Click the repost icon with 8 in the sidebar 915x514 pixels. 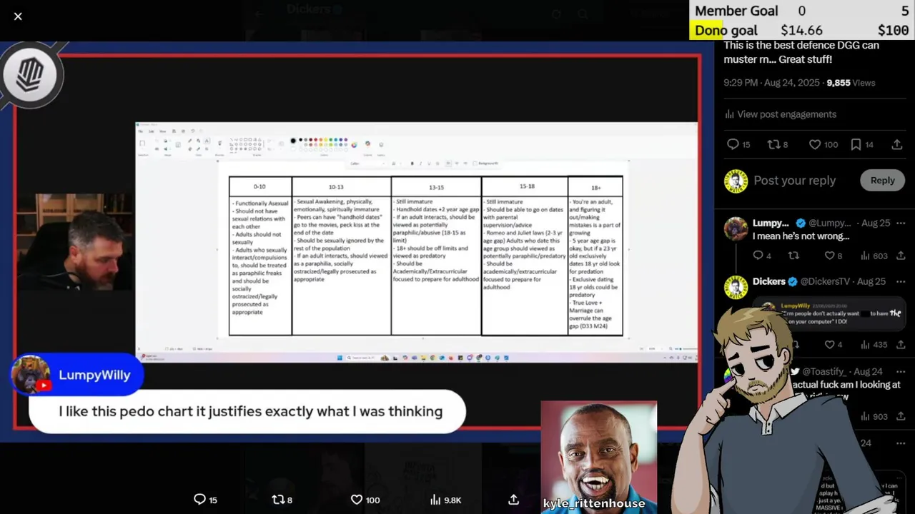click(x=773, y=144)
